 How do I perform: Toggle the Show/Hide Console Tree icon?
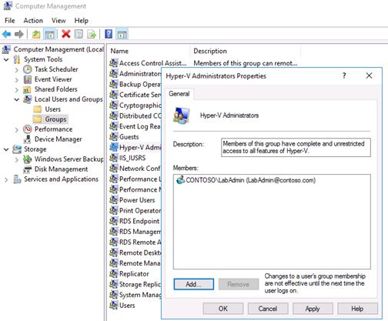pos(49,34)
